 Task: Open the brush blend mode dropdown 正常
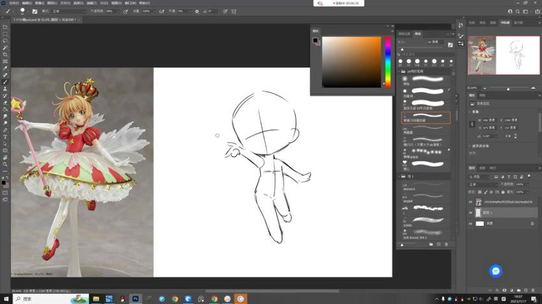69,11
